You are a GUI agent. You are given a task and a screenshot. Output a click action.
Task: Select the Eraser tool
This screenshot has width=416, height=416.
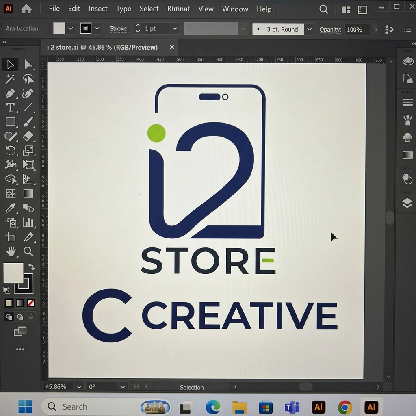coord(28,136)
